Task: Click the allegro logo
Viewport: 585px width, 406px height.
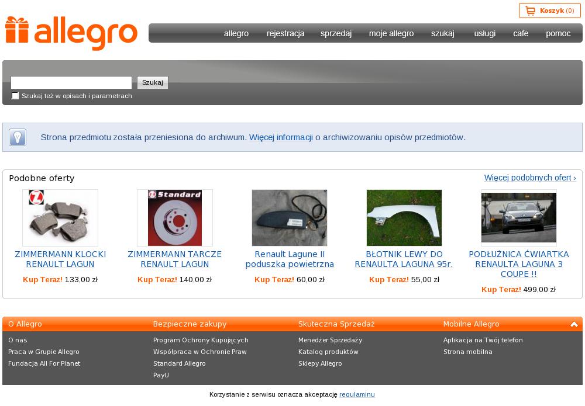Action: pos(71,33)
